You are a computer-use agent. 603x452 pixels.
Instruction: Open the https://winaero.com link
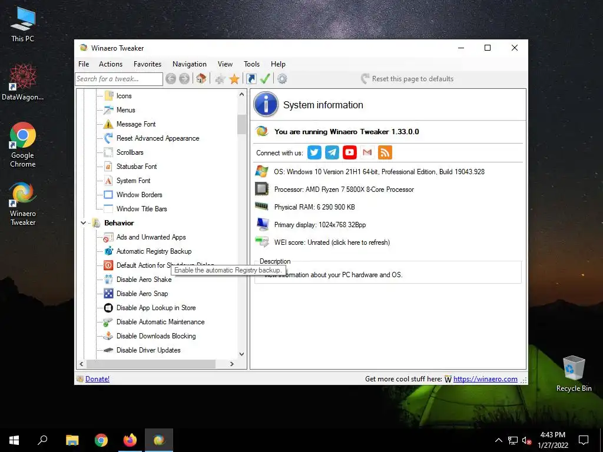(x=485, y=379)
